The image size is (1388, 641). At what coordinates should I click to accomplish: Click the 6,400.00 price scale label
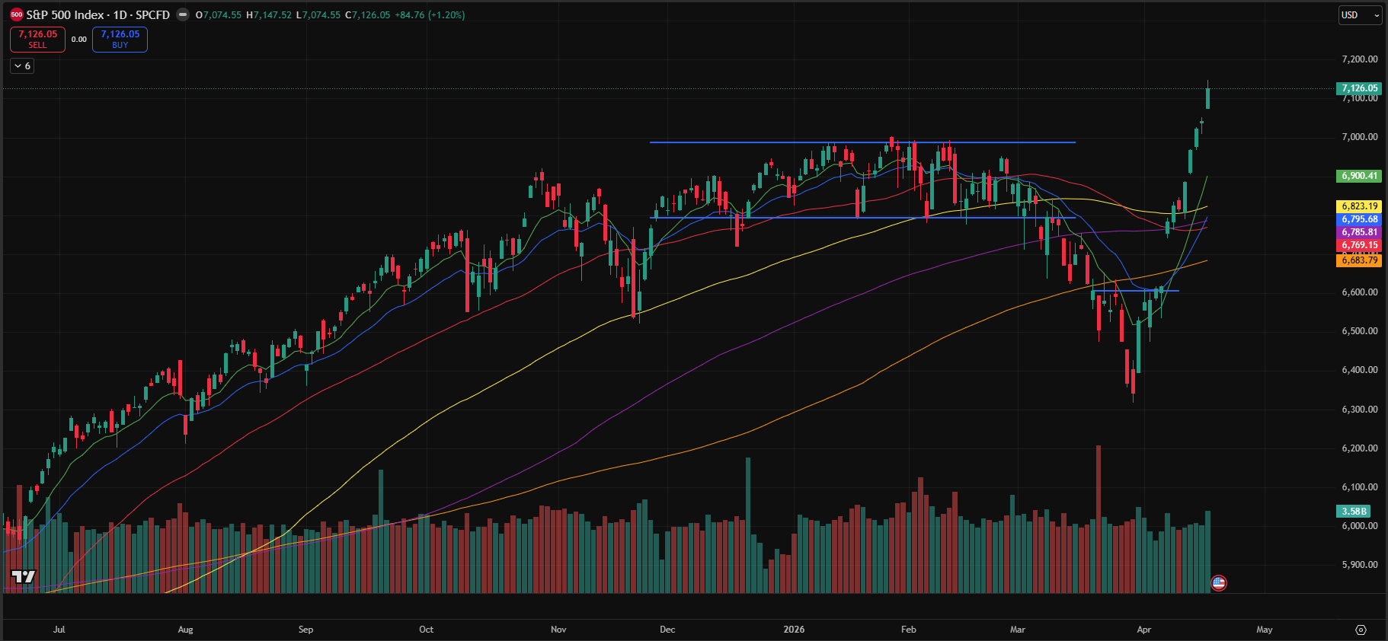(1360, 370)
